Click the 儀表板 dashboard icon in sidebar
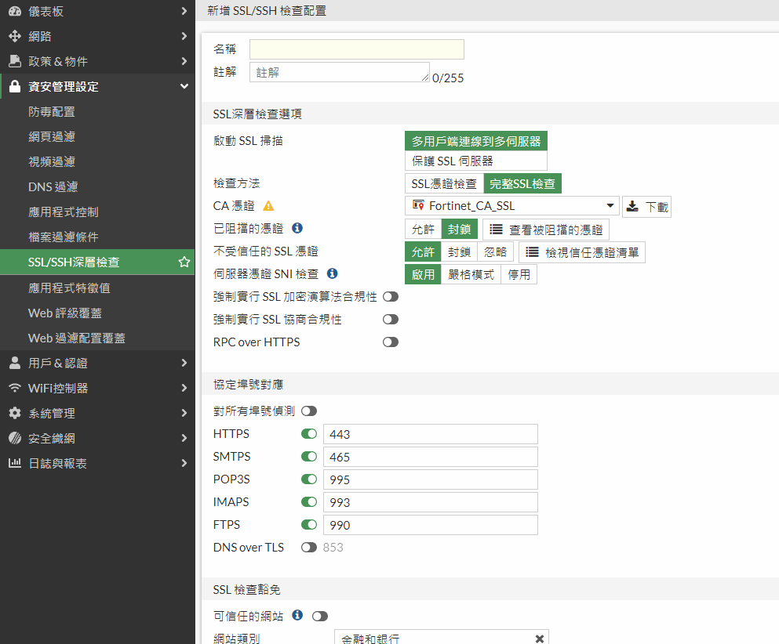This screenshot has height=644, width=779. click(x=14, y=11)
